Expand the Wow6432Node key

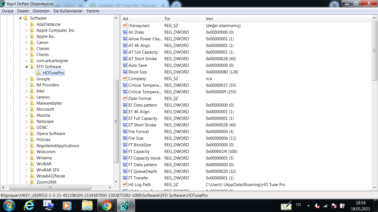pos(27,176)
